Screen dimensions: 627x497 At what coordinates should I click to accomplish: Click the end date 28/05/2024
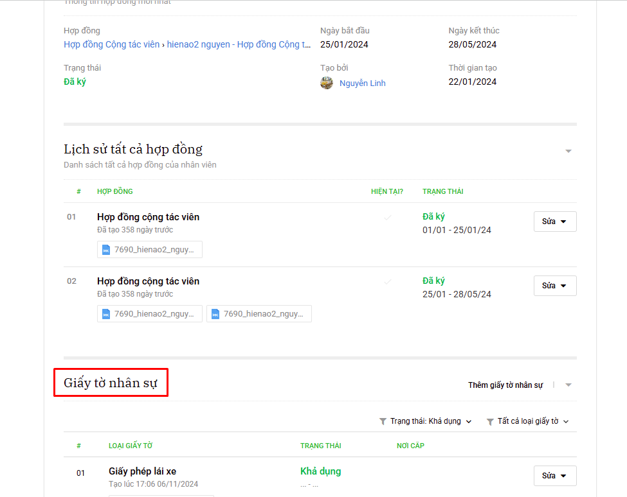tap(472, 44)
